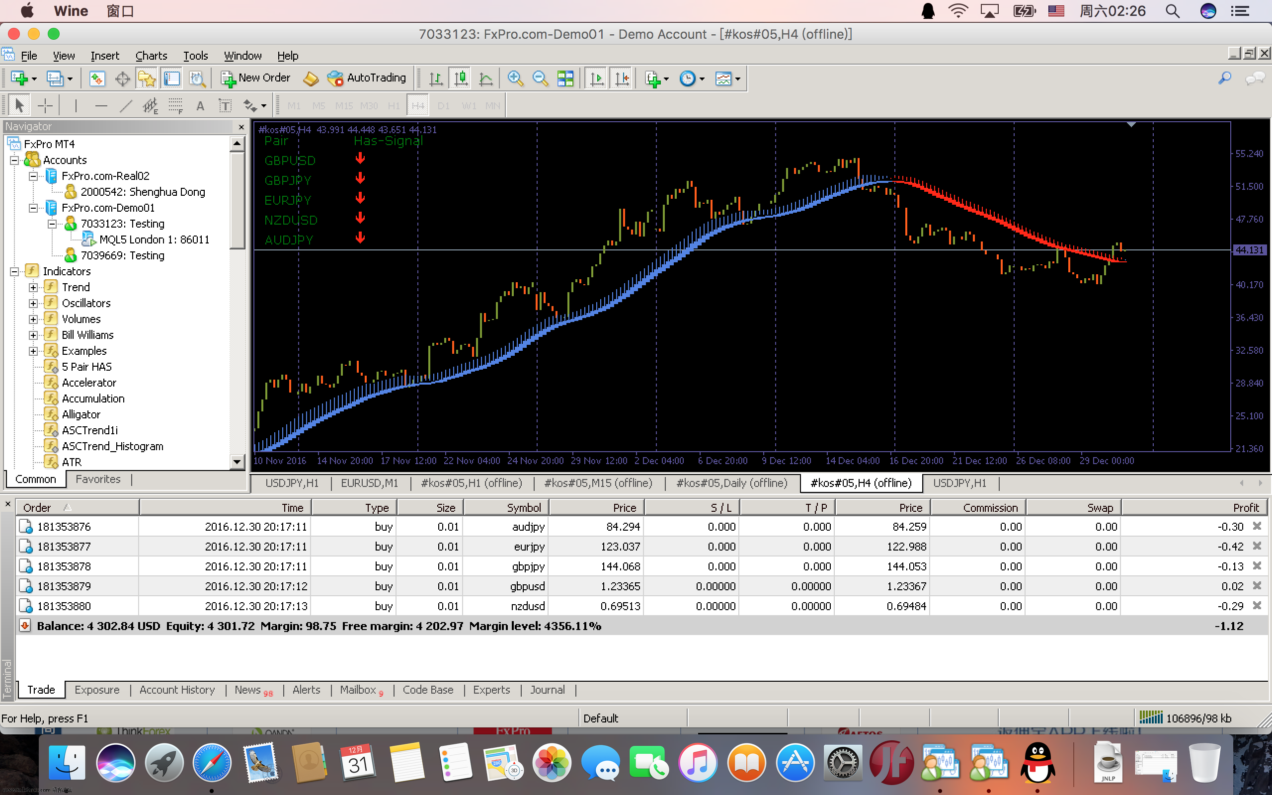Expand the Bill Williams folder
Image resolution: width=1272 pixels, height=795 pixels.
(34, 335)
